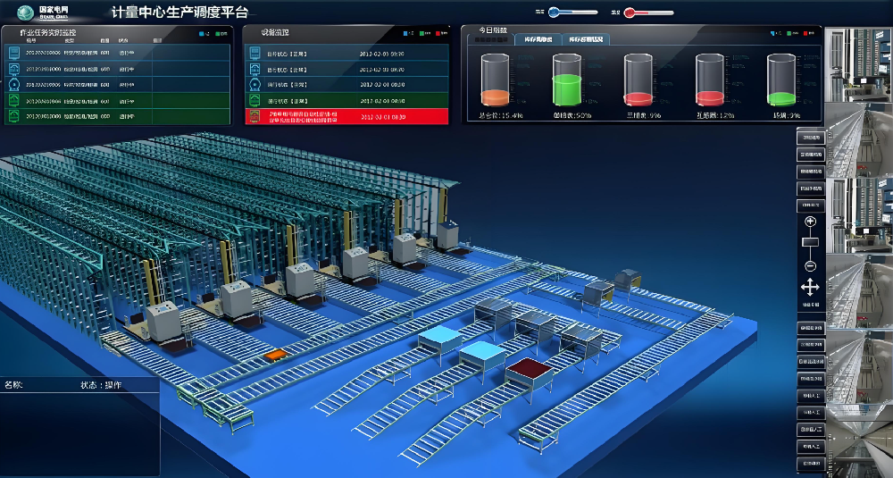
Task: Click zoom slider handle between plus and minus
Action: (810, 243)
